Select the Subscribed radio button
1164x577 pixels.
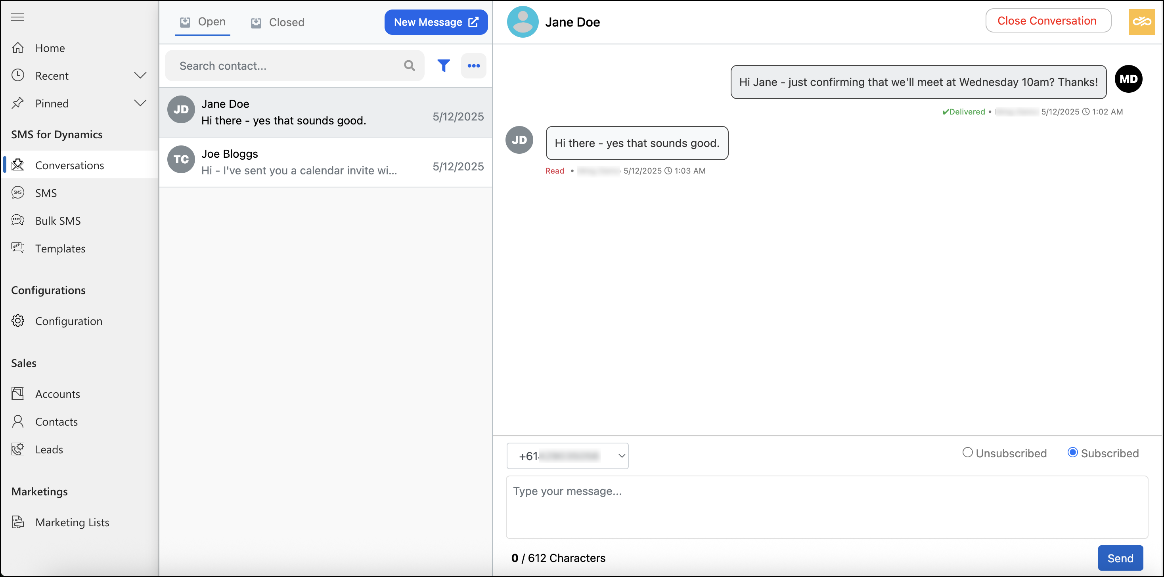click(x=1072, y=452)
